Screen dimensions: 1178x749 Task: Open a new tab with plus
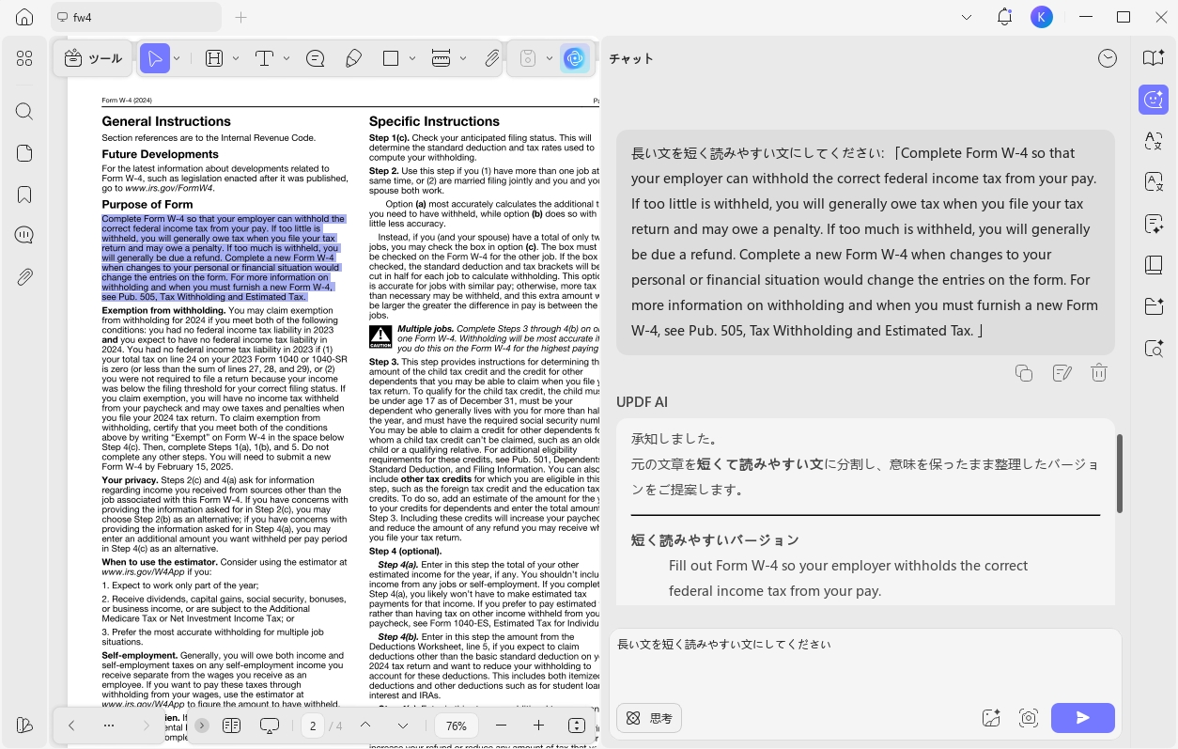point(240,17)
